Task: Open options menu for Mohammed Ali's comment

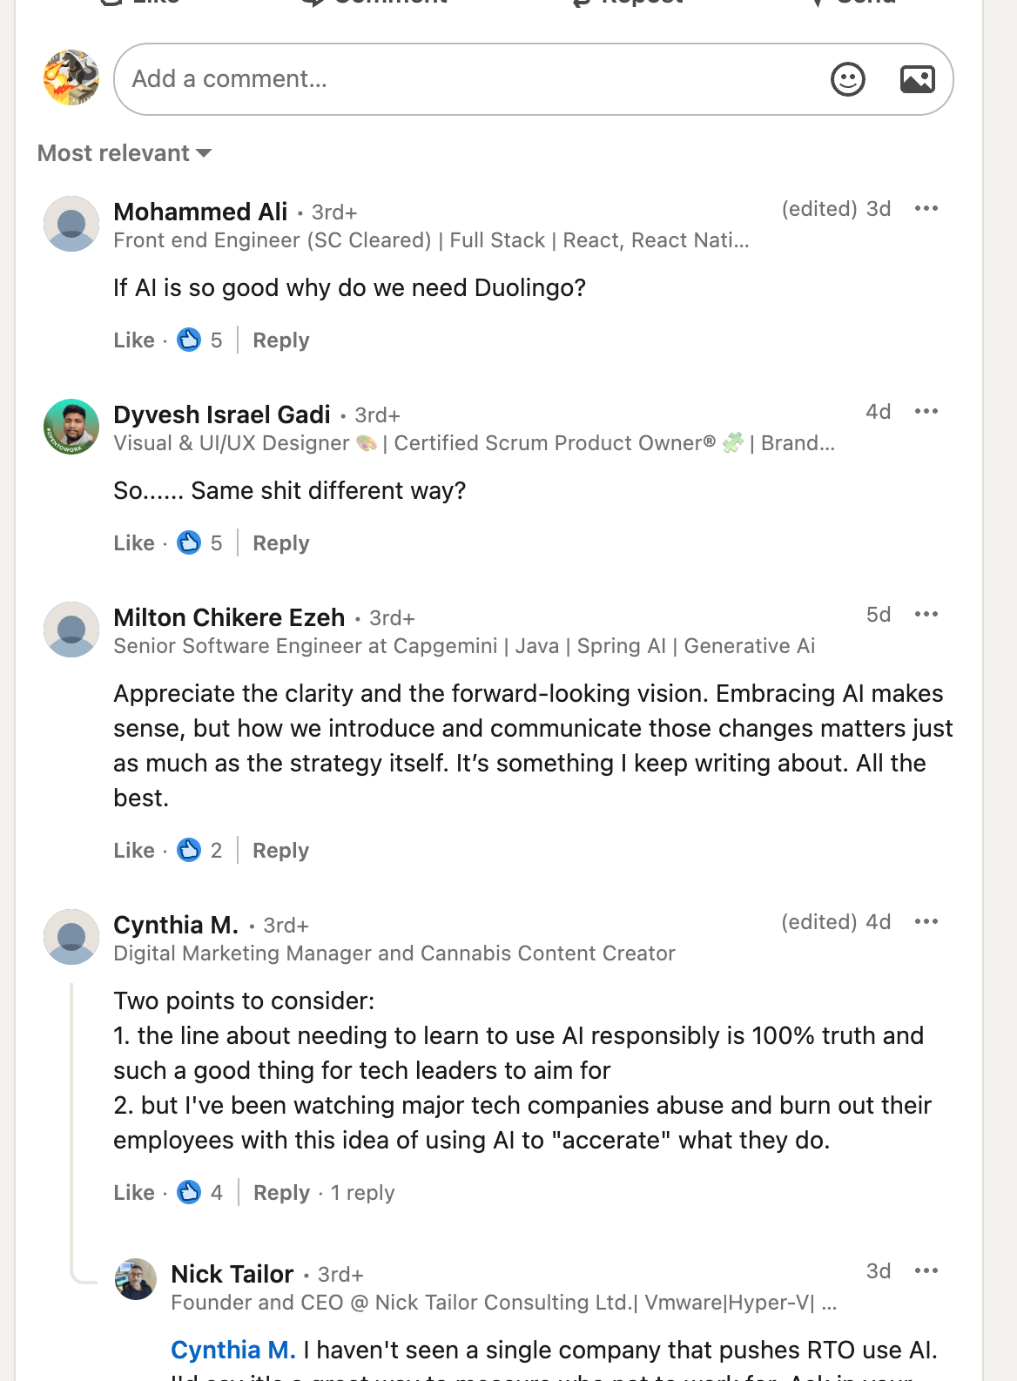Action: pos(926,209)
